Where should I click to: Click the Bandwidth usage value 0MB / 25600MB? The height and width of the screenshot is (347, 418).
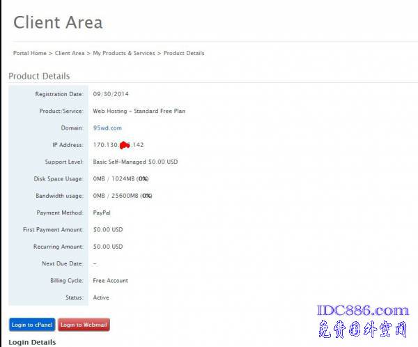click(123, 196)
